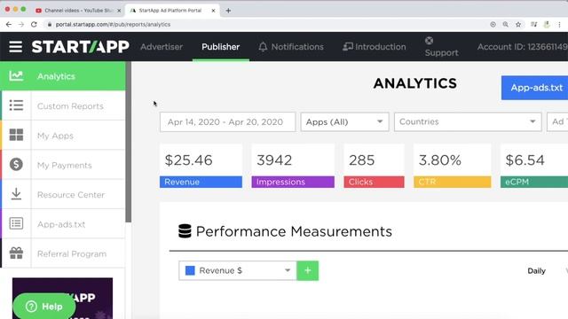The height and width of the screenshot is (319, 568).
Task: Switch to the Advertiser tab
Action: tap(162, 47)
